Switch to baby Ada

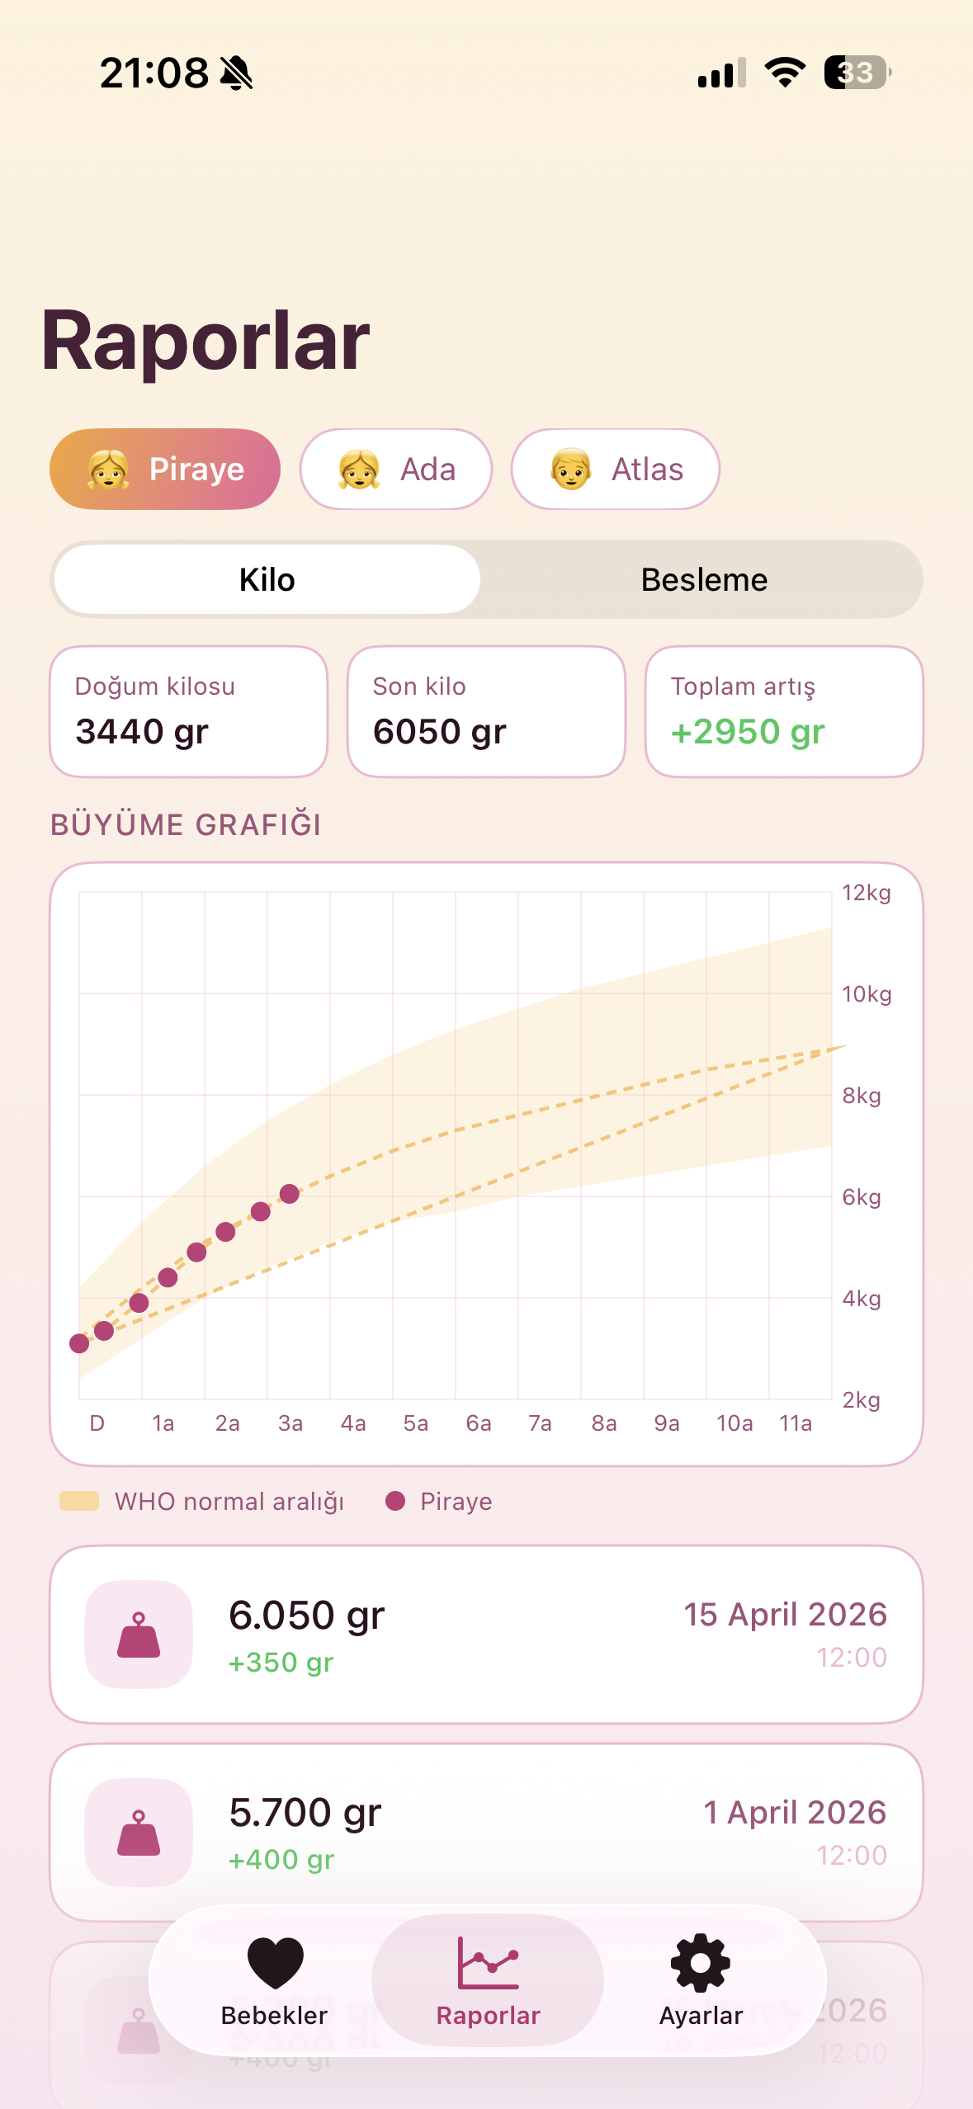(x=396, y=469)
